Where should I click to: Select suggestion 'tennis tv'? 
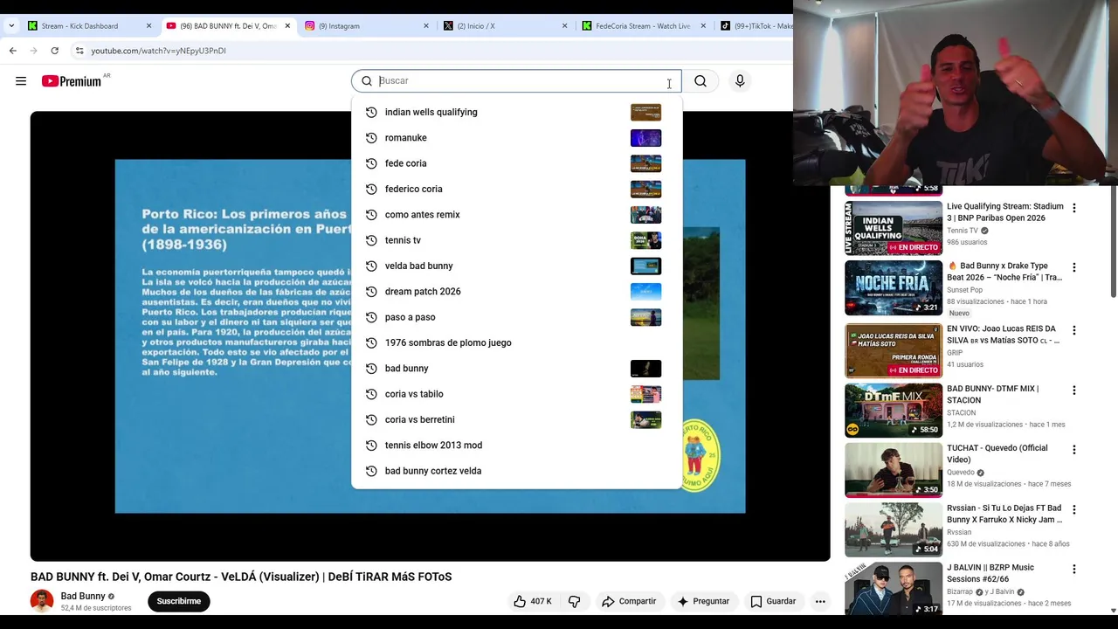pyautogui.click(x=516, y=240)
